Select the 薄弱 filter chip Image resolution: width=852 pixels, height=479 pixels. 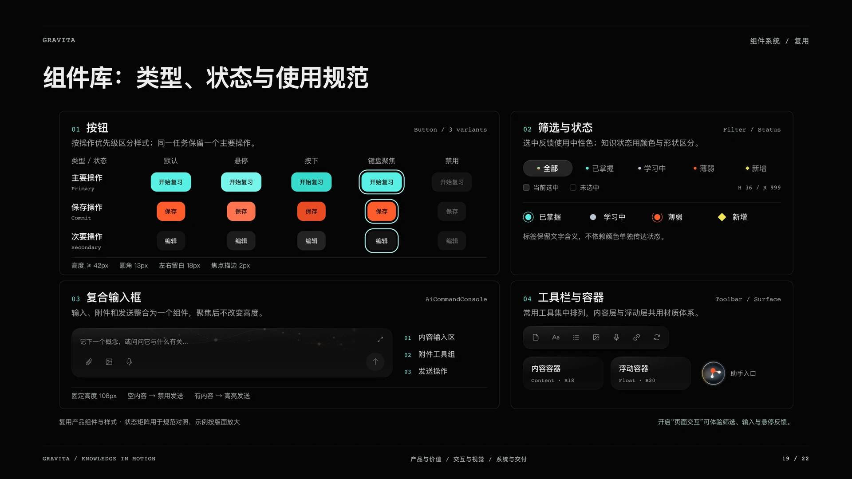[704, 169]
